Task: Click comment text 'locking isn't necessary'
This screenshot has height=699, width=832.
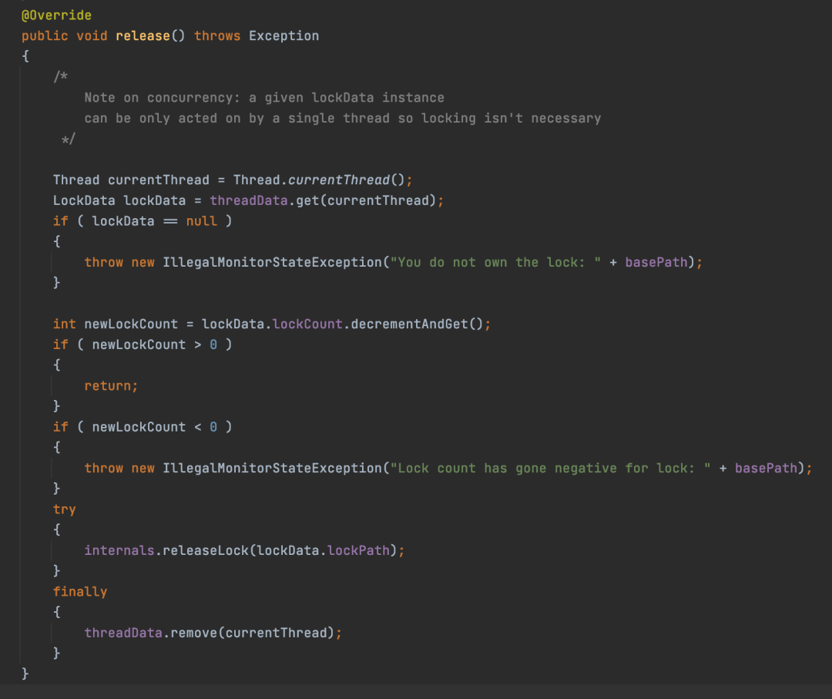Action: click(x=511, y=119)
